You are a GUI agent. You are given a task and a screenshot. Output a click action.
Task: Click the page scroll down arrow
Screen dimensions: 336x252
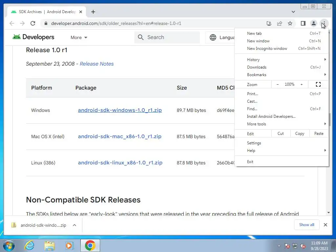[x=328, y=213]
